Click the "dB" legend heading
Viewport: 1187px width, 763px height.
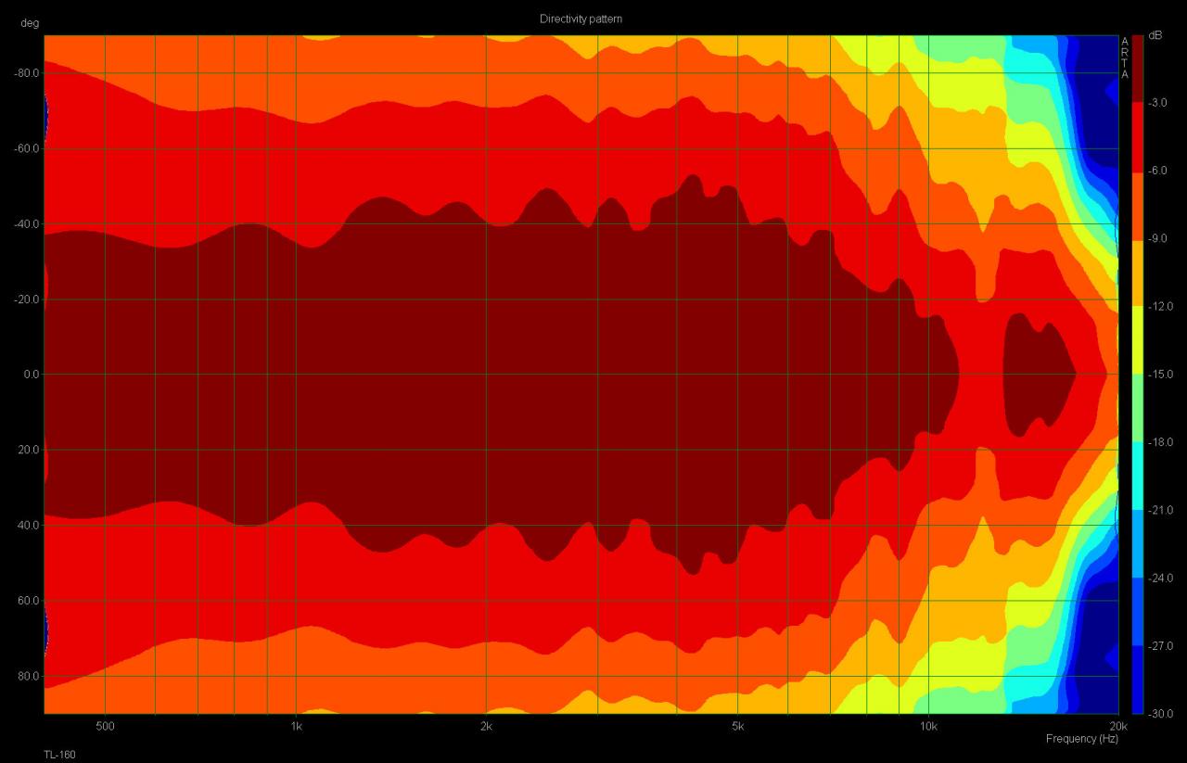click(x=1155, y=35)
